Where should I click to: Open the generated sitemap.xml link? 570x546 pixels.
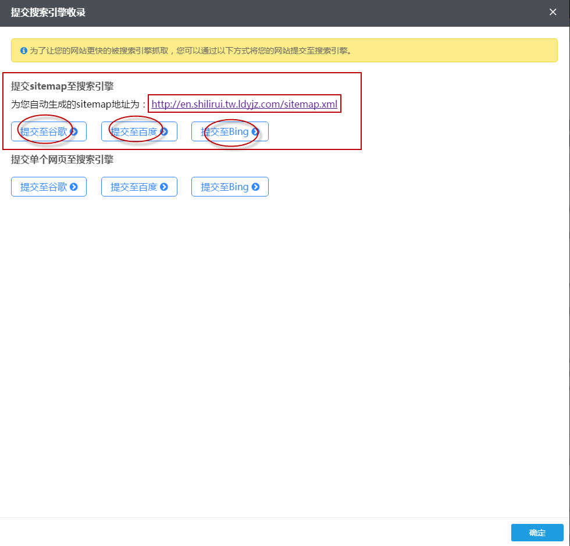[x=244, y=105]
